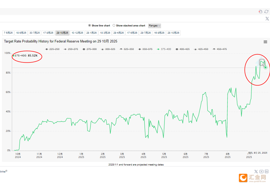
Task: Switch to the 18 6月25 meeting tab
Action: click(x=21, y=33)
